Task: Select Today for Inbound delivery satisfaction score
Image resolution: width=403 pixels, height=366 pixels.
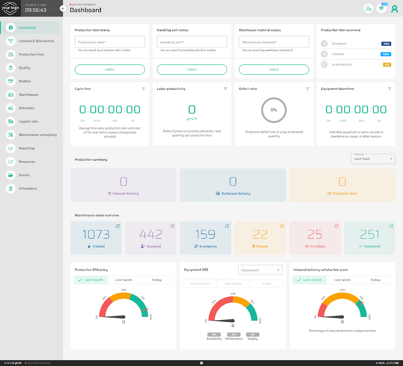Action: point(375,280)
